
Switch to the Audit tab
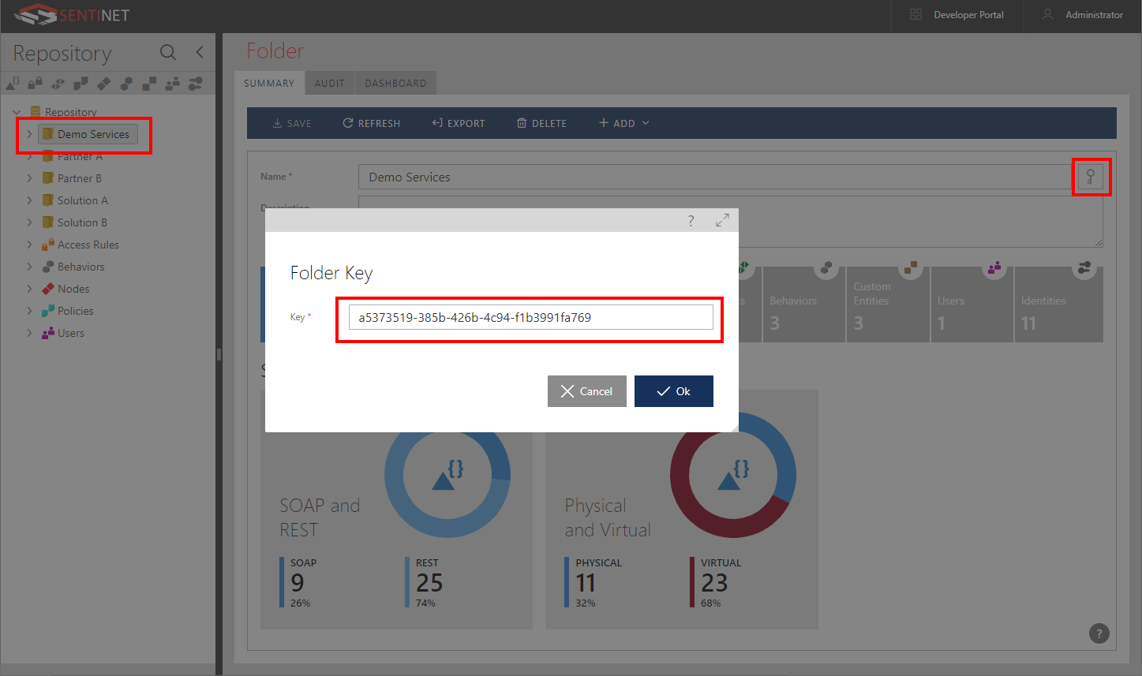pos(329,84)
